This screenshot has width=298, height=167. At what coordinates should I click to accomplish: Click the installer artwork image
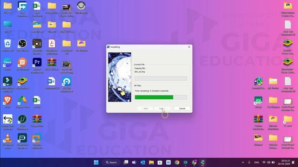pos(120,77)
